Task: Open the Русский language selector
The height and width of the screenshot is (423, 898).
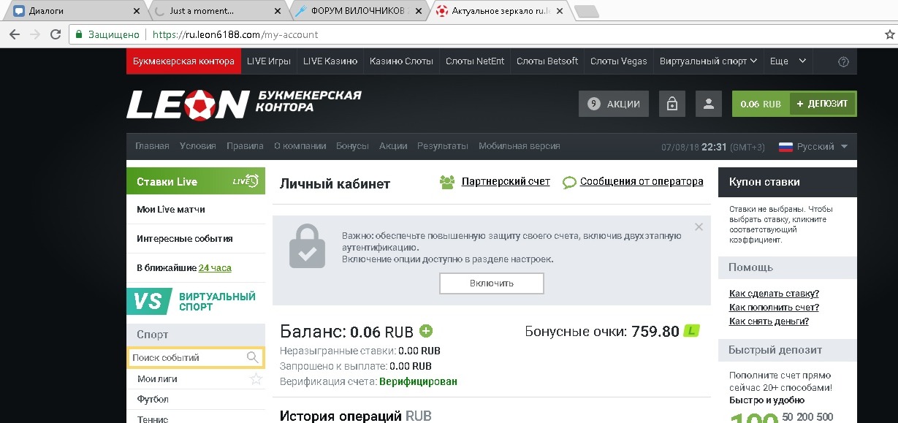Action: click(x=813, y=146)
